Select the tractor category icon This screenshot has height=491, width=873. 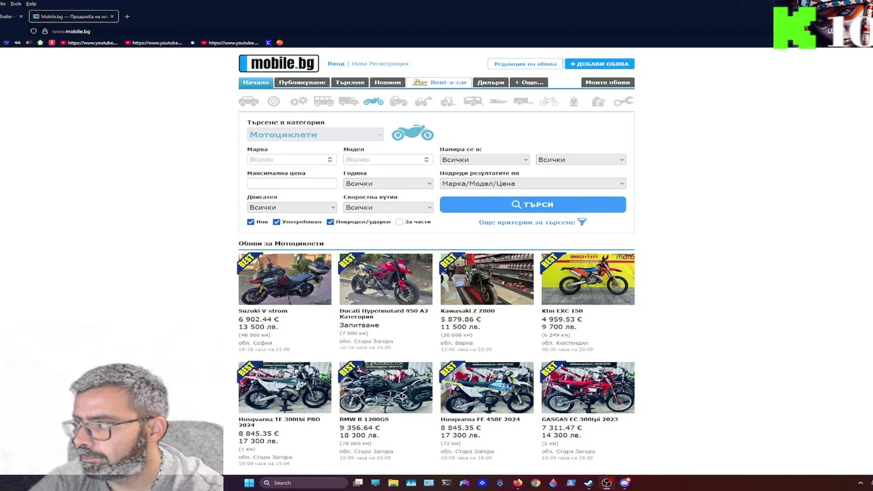coord(398,101)
